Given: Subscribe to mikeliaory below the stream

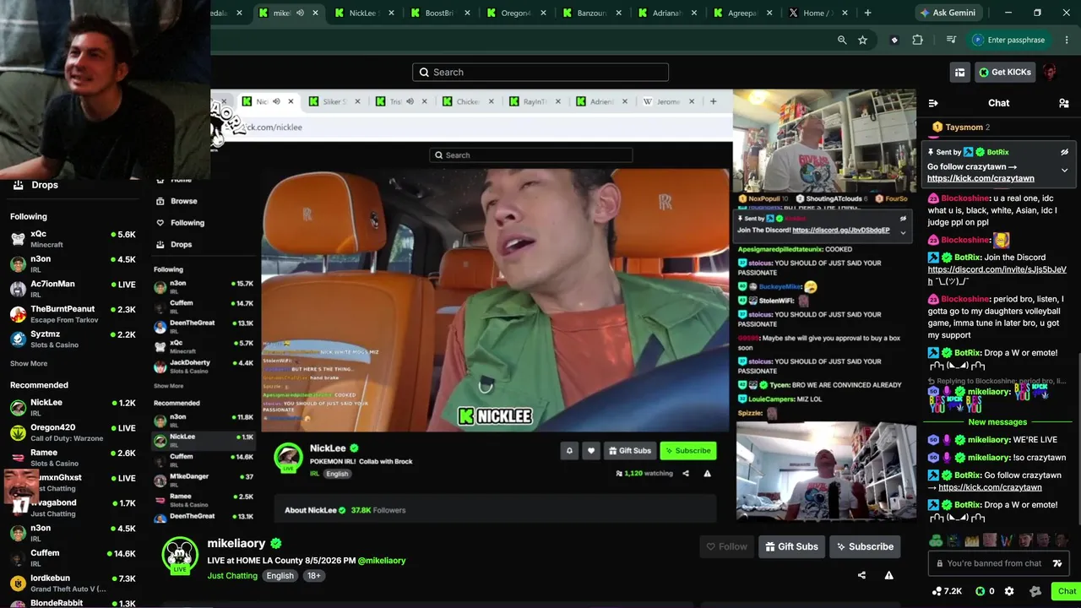Looking at the screenshot, I should 865,546.
